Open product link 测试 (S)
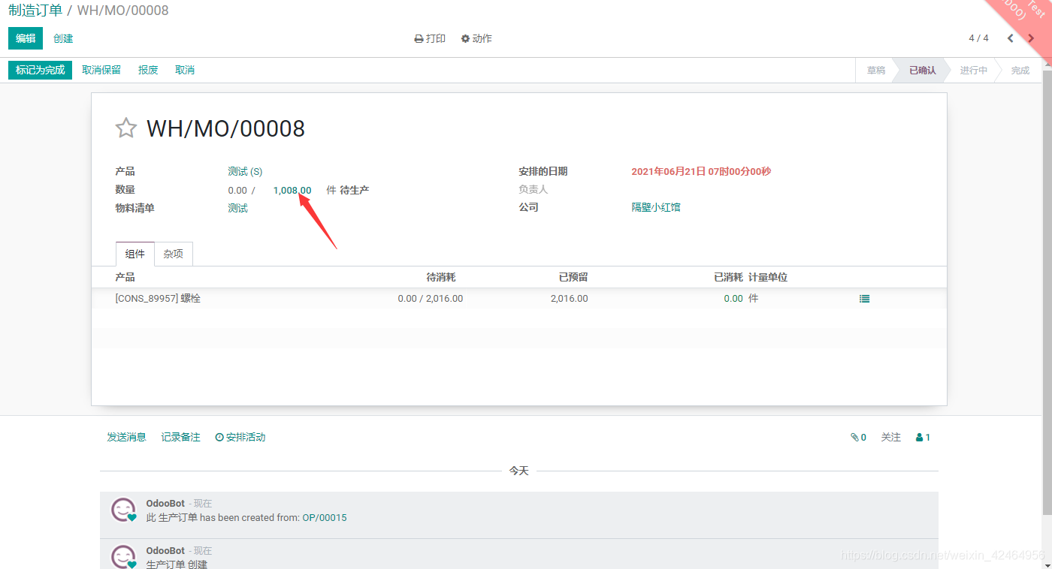The height and width of the screenshot is (569, 1052). coord(245,171)
